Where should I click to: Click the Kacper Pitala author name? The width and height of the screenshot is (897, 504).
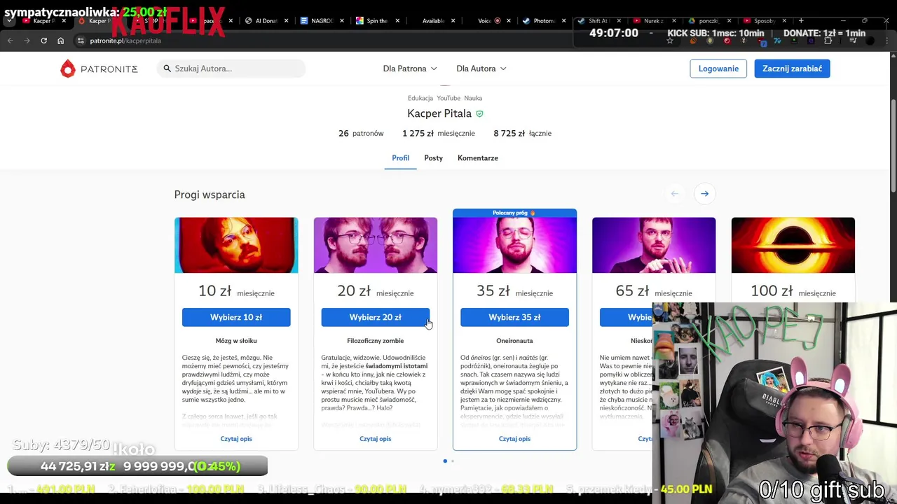tap(439, 113)
